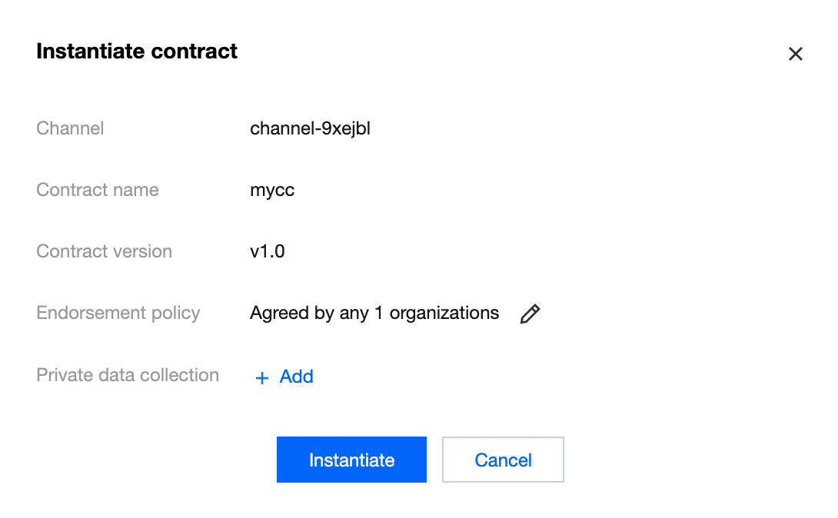Image resolution: width=838 pixels, height=518 pixels.
Task: Click the plus icon beside Add
Action: (x=262, y=377)
